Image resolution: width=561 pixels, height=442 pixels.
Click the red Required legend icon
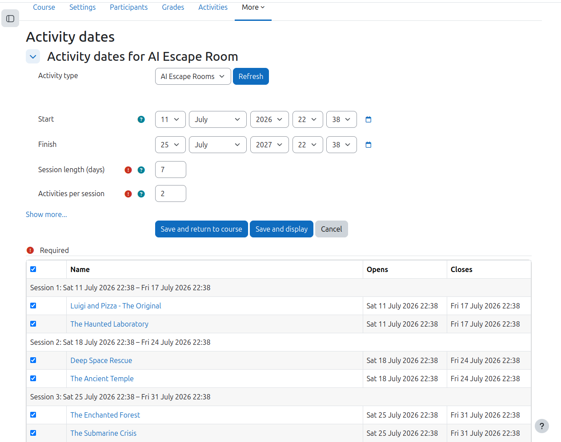(30, 250)
